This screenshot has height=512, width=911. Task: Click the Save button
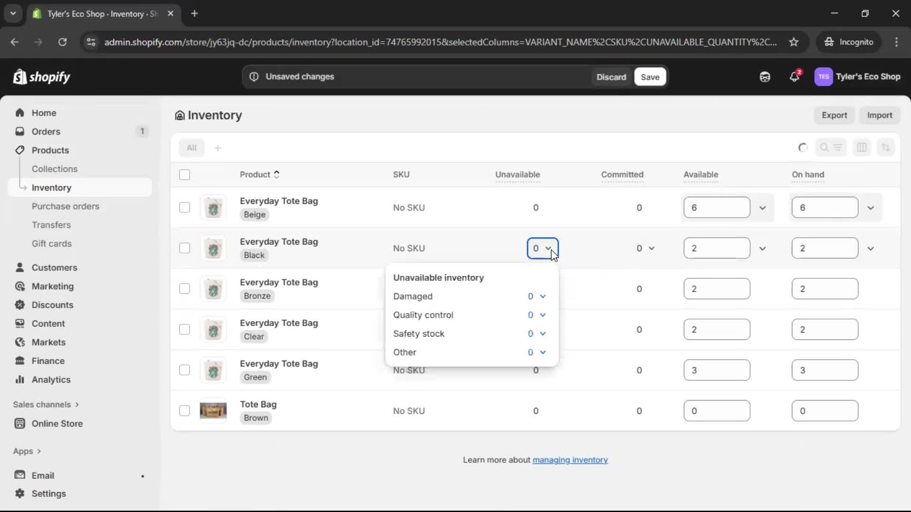(650, 77)
